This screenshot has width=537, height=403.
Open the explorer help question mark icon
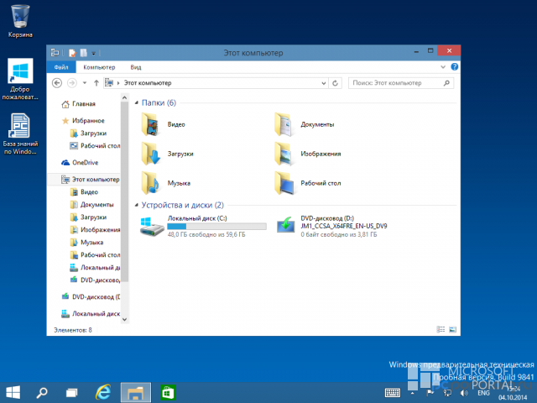tap(454, 67)
